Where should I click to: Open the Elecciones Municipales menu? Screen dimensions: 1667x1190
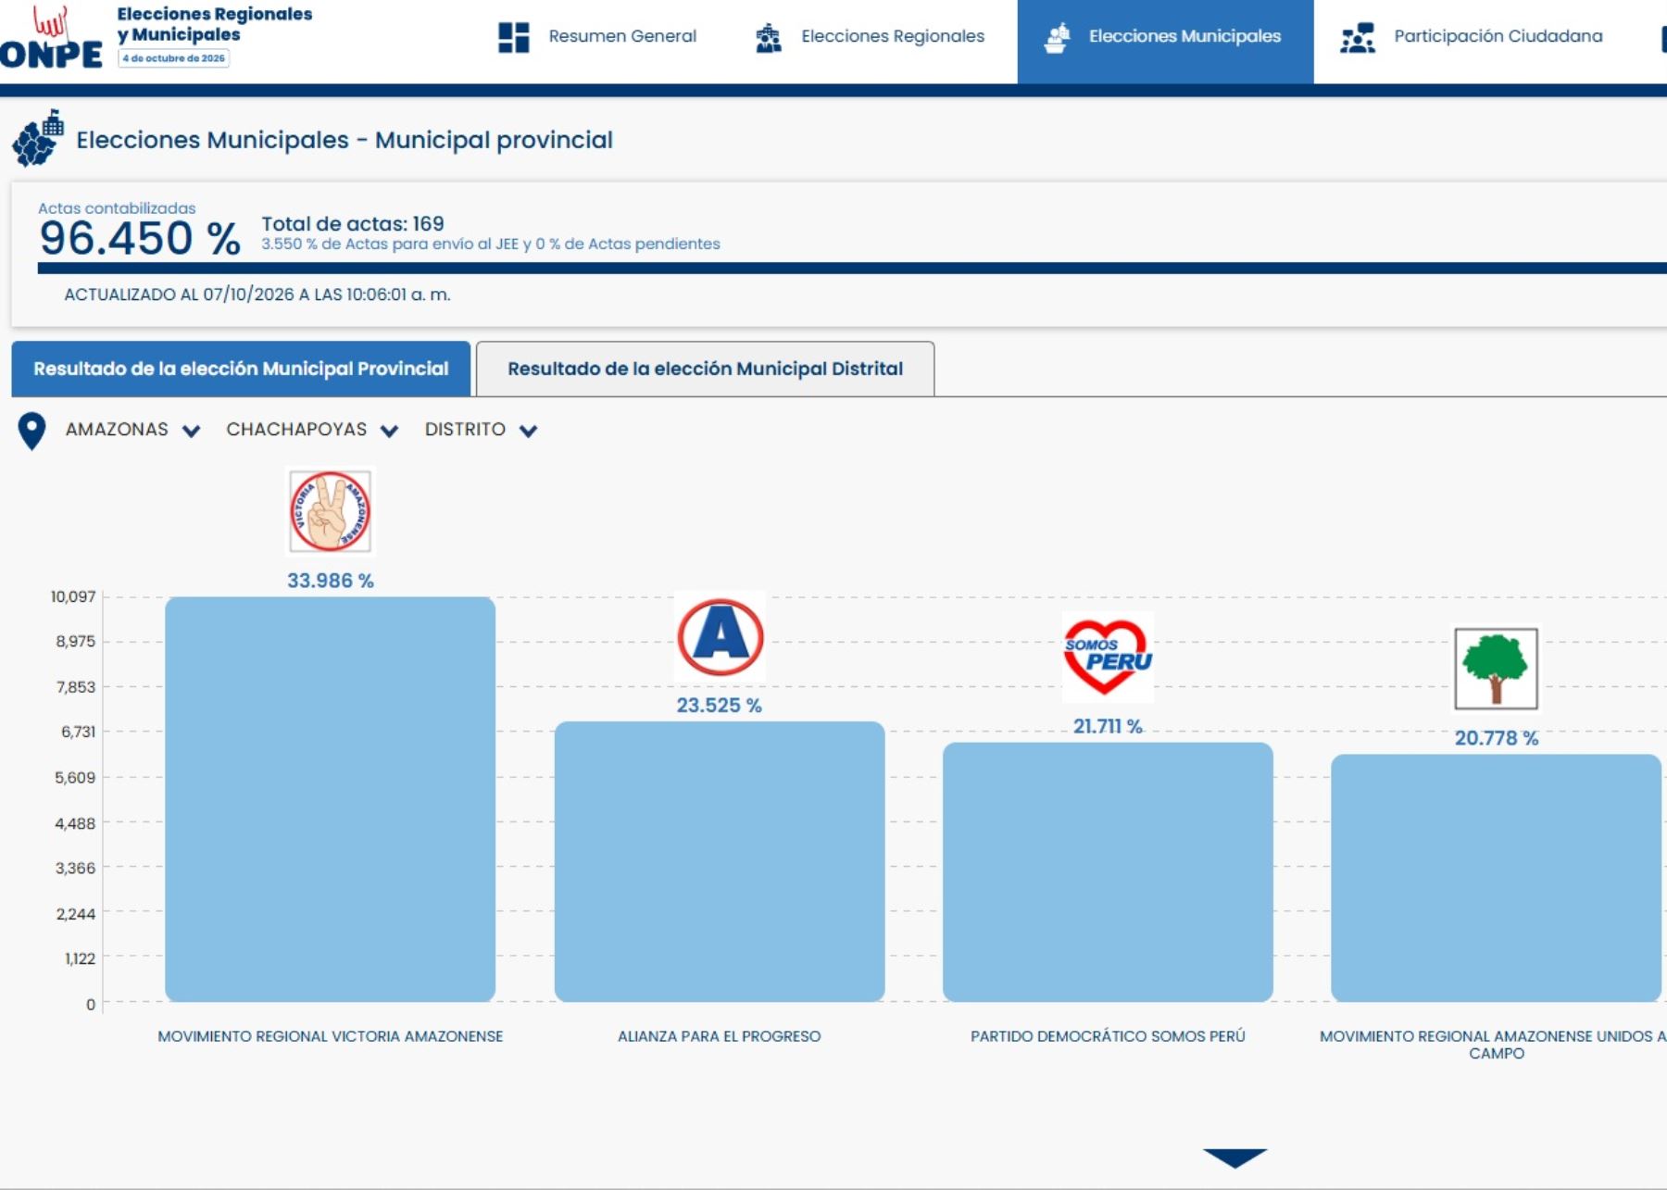(x=1165, y=42)
